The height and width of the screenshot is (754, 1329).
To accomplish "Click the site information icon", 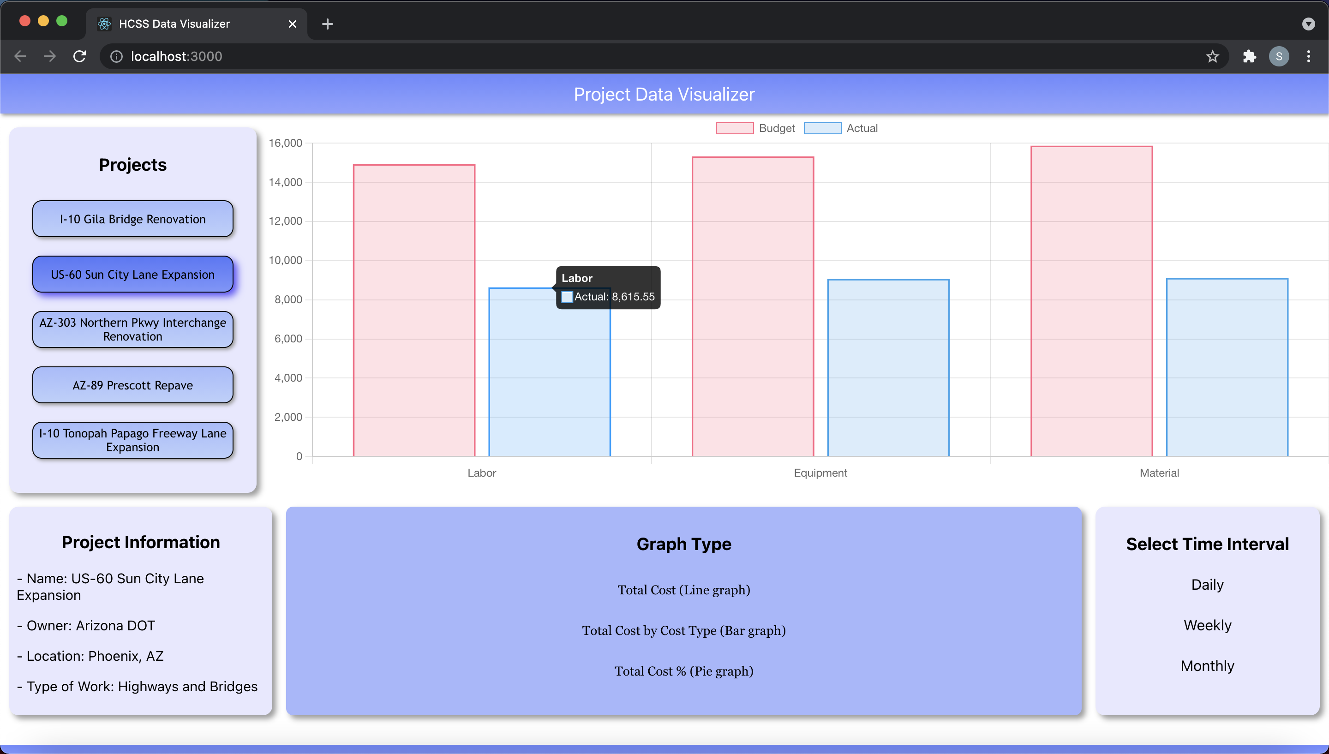I will point(116,56).
